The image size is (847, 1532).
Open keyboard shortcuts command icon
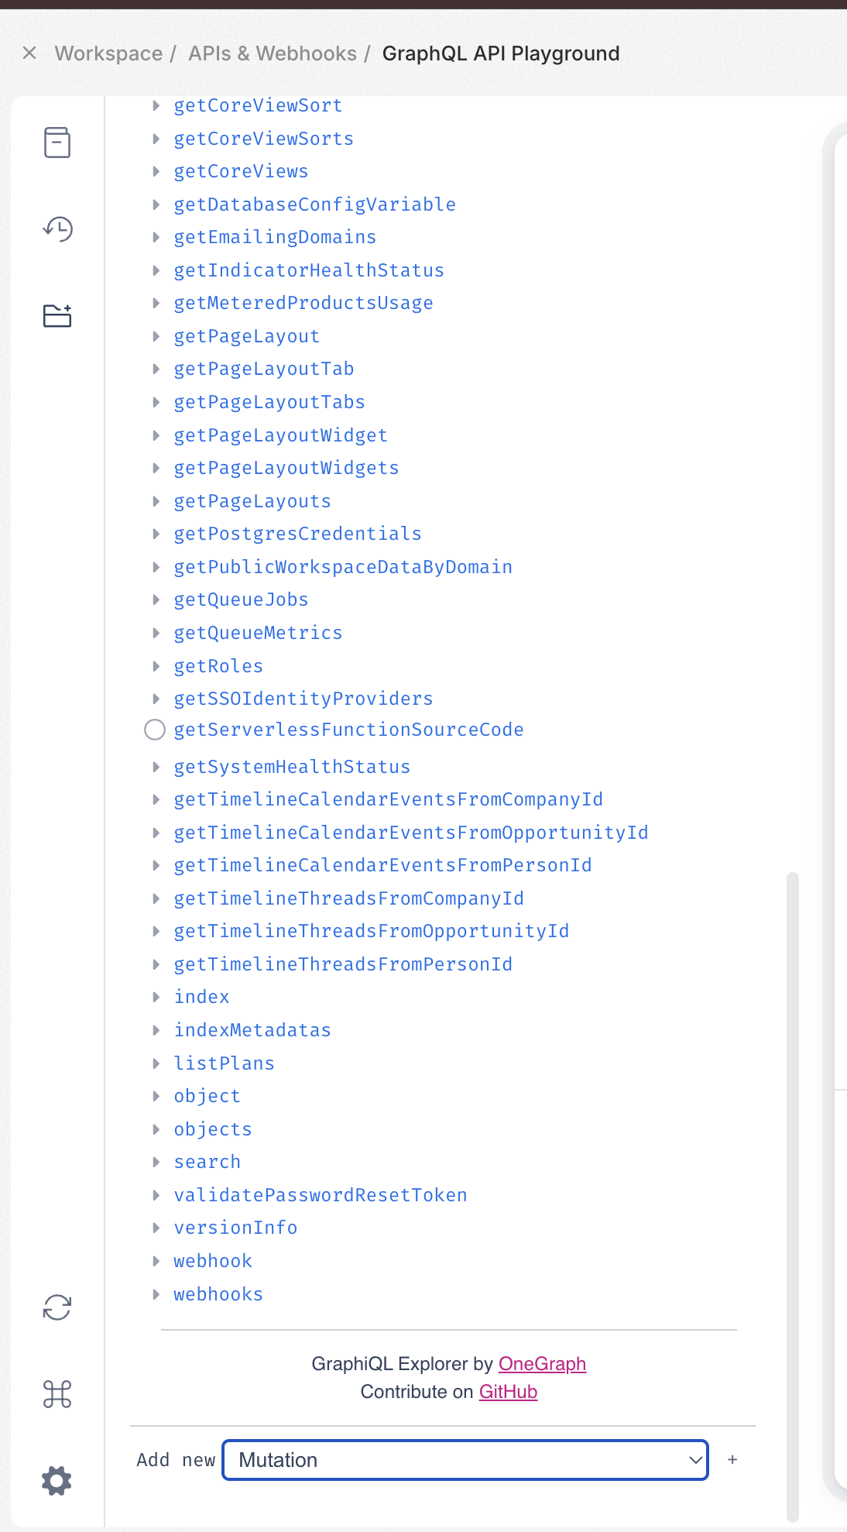point(57,1394)
